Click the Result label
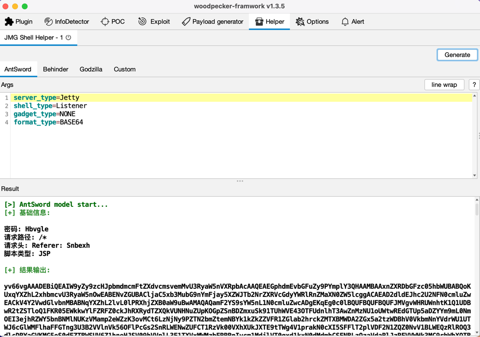Screen dimensions: 480x337 [10, 189]
